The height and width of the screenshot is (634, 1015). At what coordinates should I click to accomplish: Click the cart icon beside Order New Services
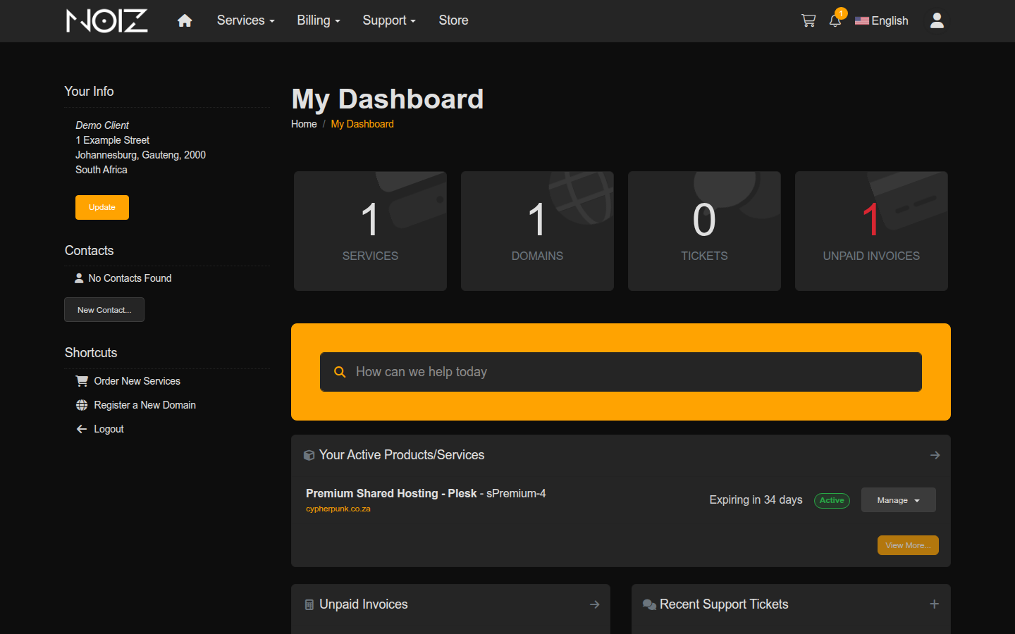pos(82,381)
